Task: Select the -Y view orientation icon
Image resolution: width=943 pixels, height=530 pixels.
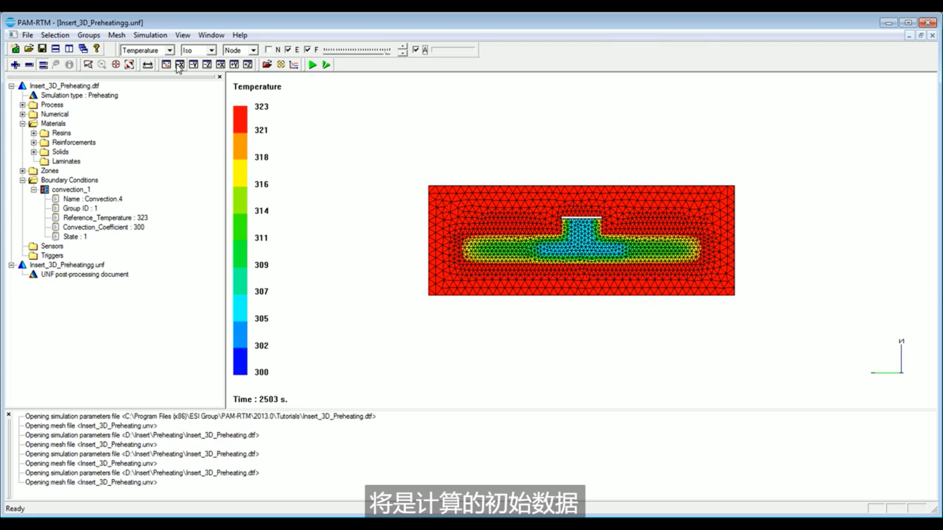Action: tap(194, 65)
